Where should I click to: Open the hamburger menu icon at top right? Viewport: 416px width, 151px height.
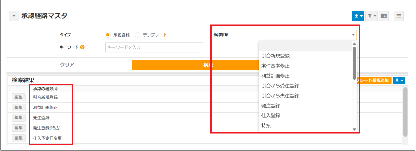(x=399, y=16)
